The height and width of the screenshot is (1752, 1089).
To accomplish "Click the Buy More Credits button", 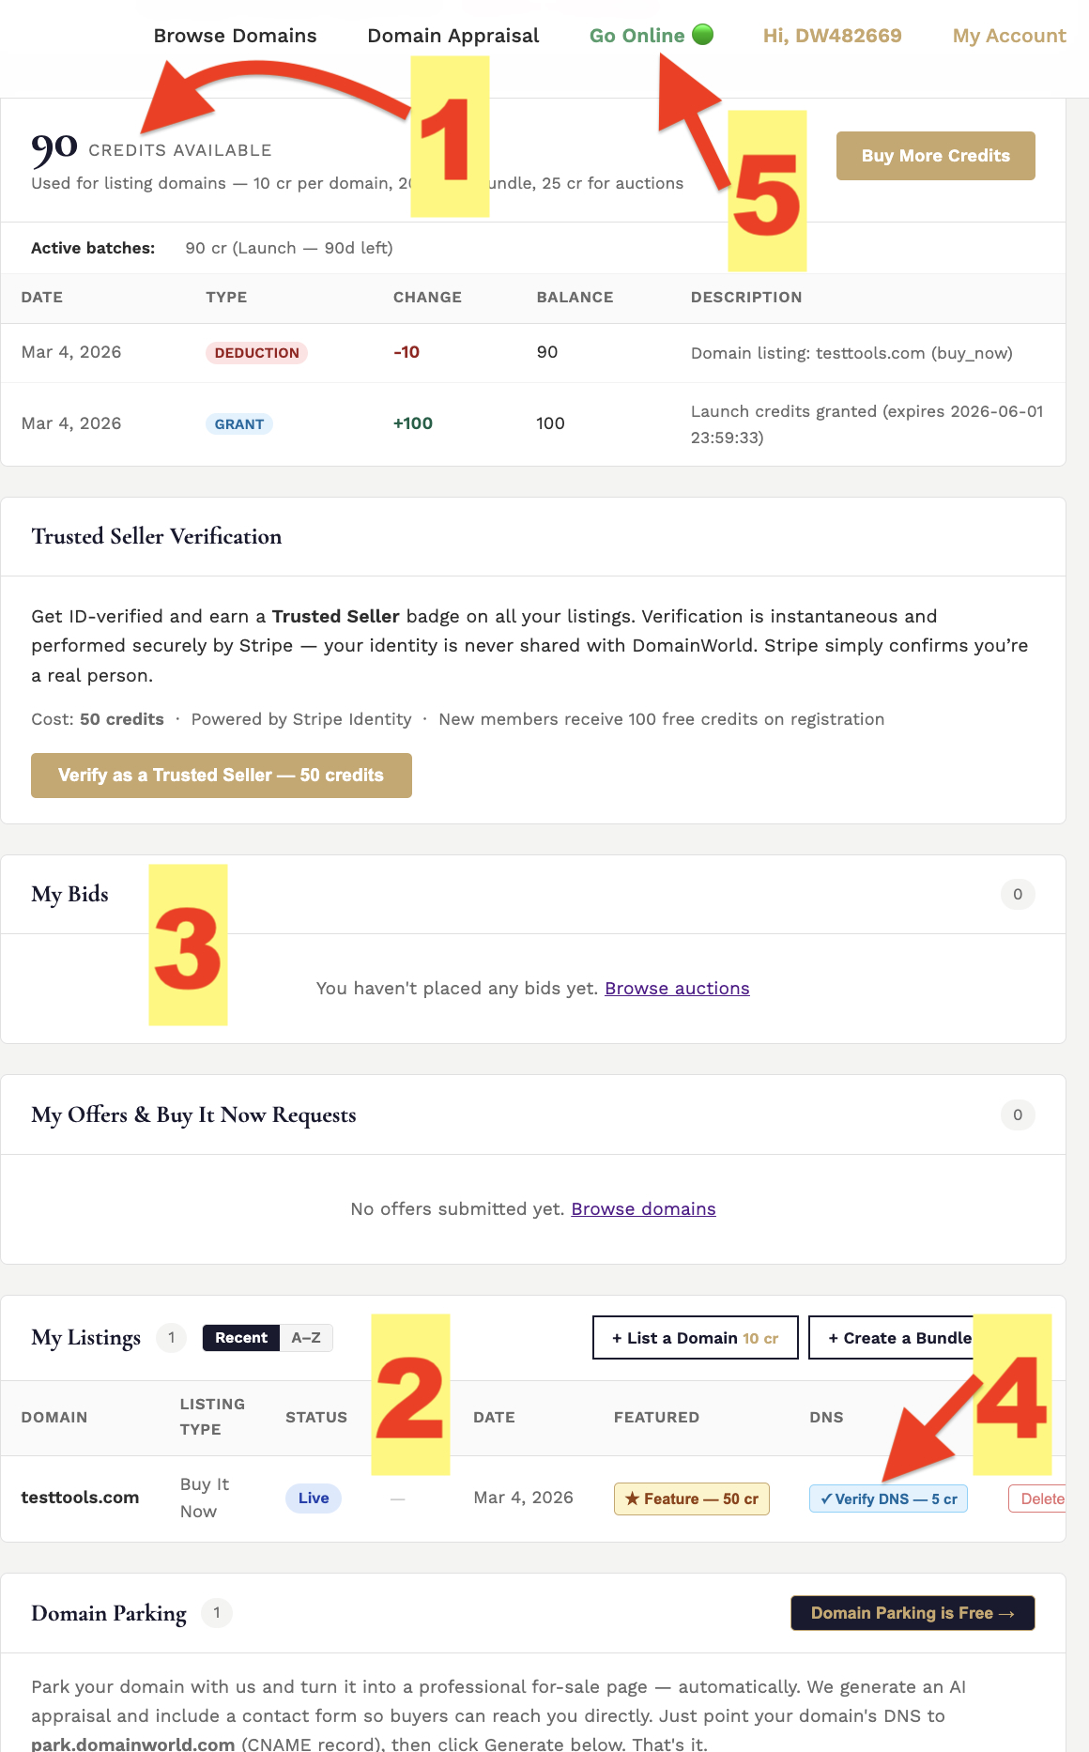I will tap(935, 155).
